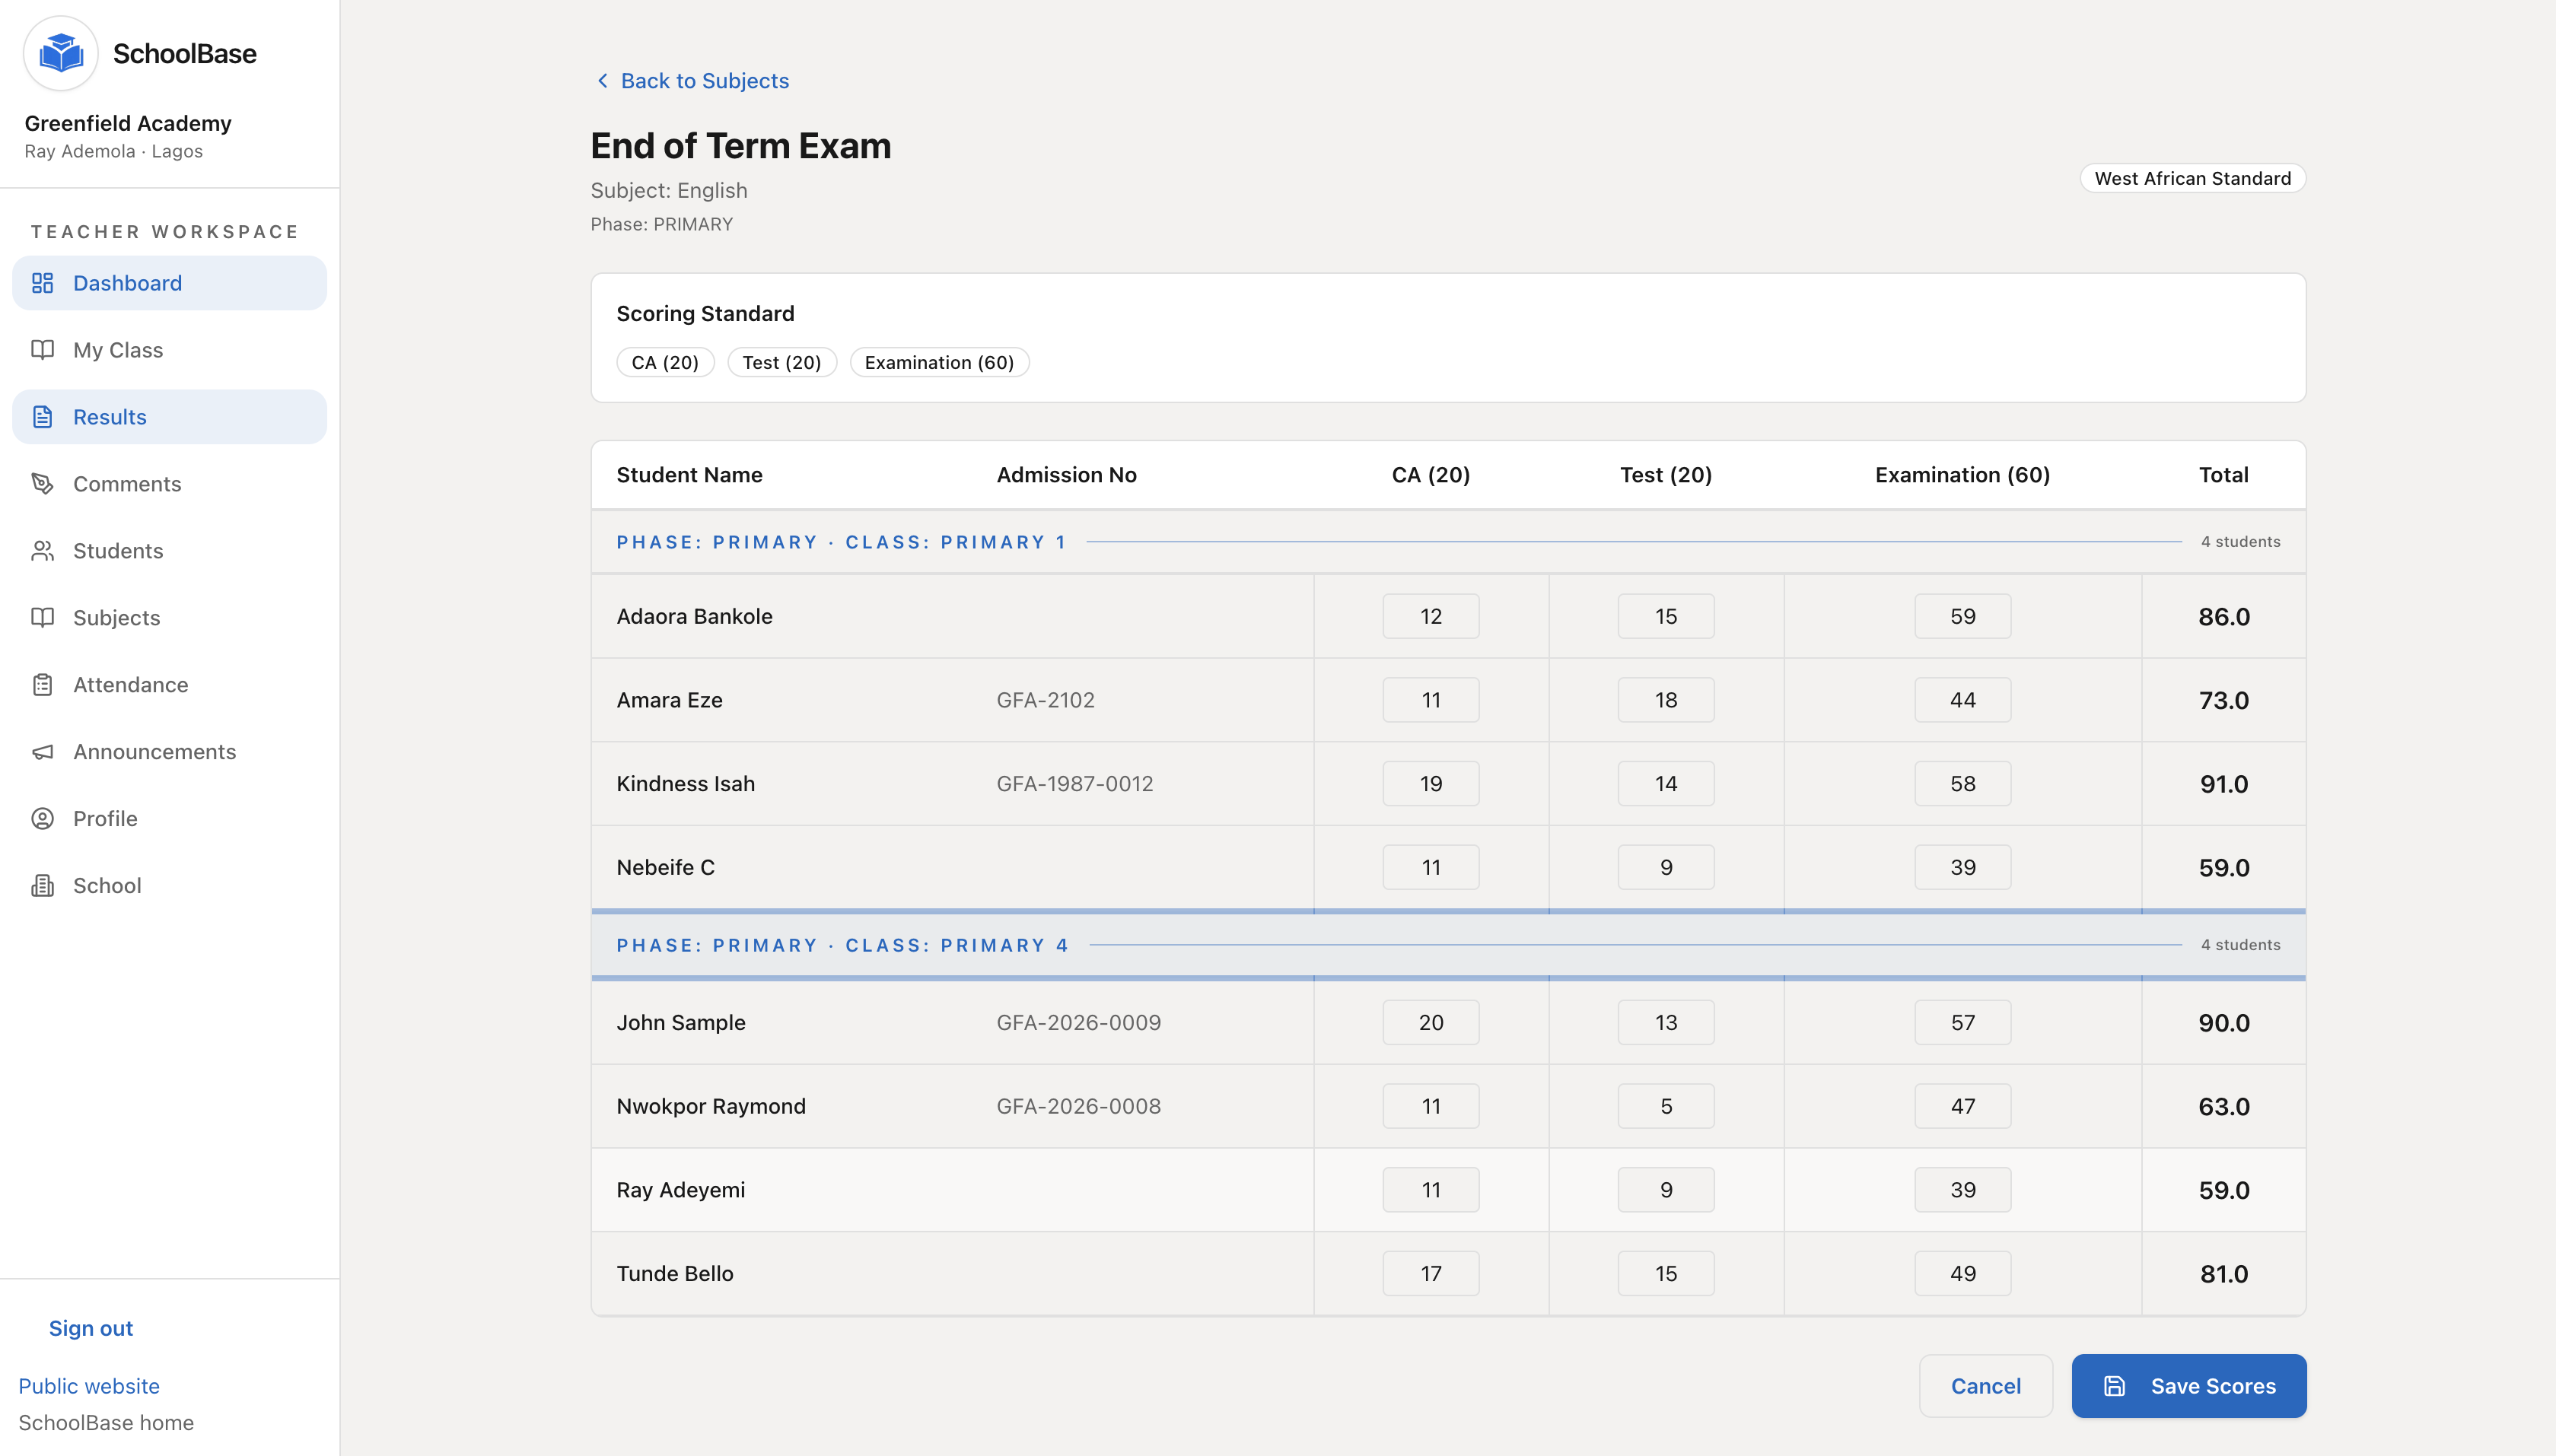Edit Amara Eze's Test score field
Viewport: 2556px width, 1456px height.
[1665, 700]
